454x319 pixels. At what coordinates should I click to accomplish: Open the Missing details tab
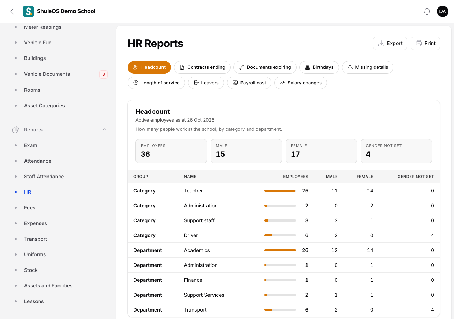tap(367, 67)
